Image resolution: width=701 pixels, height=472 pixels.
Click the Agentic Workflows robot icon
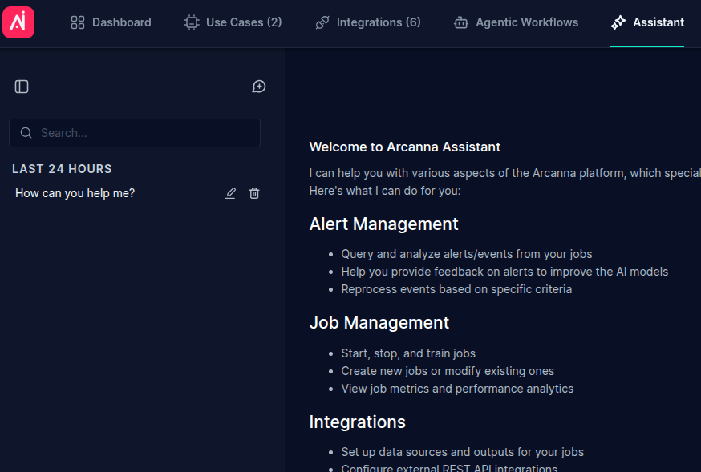pos(461,22)
